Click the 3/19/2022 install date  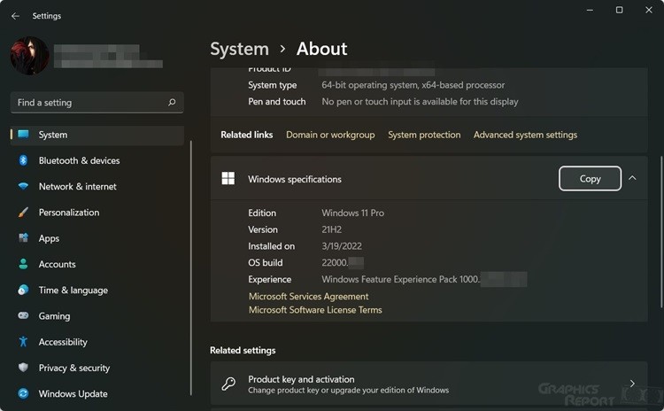(x=342, y=246)
